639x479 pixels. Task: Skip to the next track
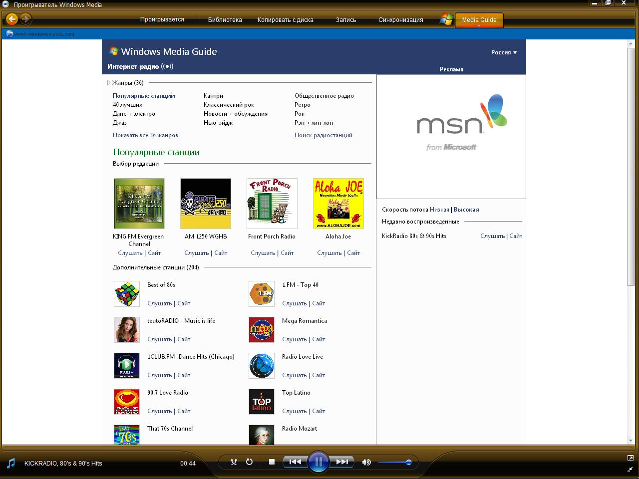point(342,462)
